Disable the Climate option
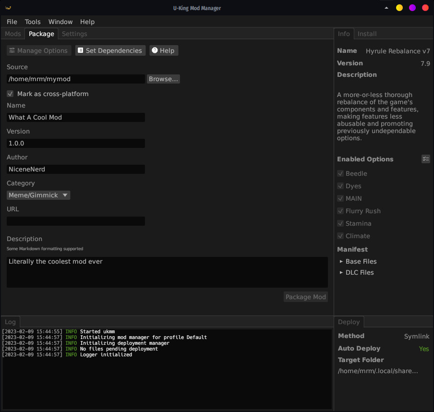This screenshot has height=412, width=434. coord(340,236)
